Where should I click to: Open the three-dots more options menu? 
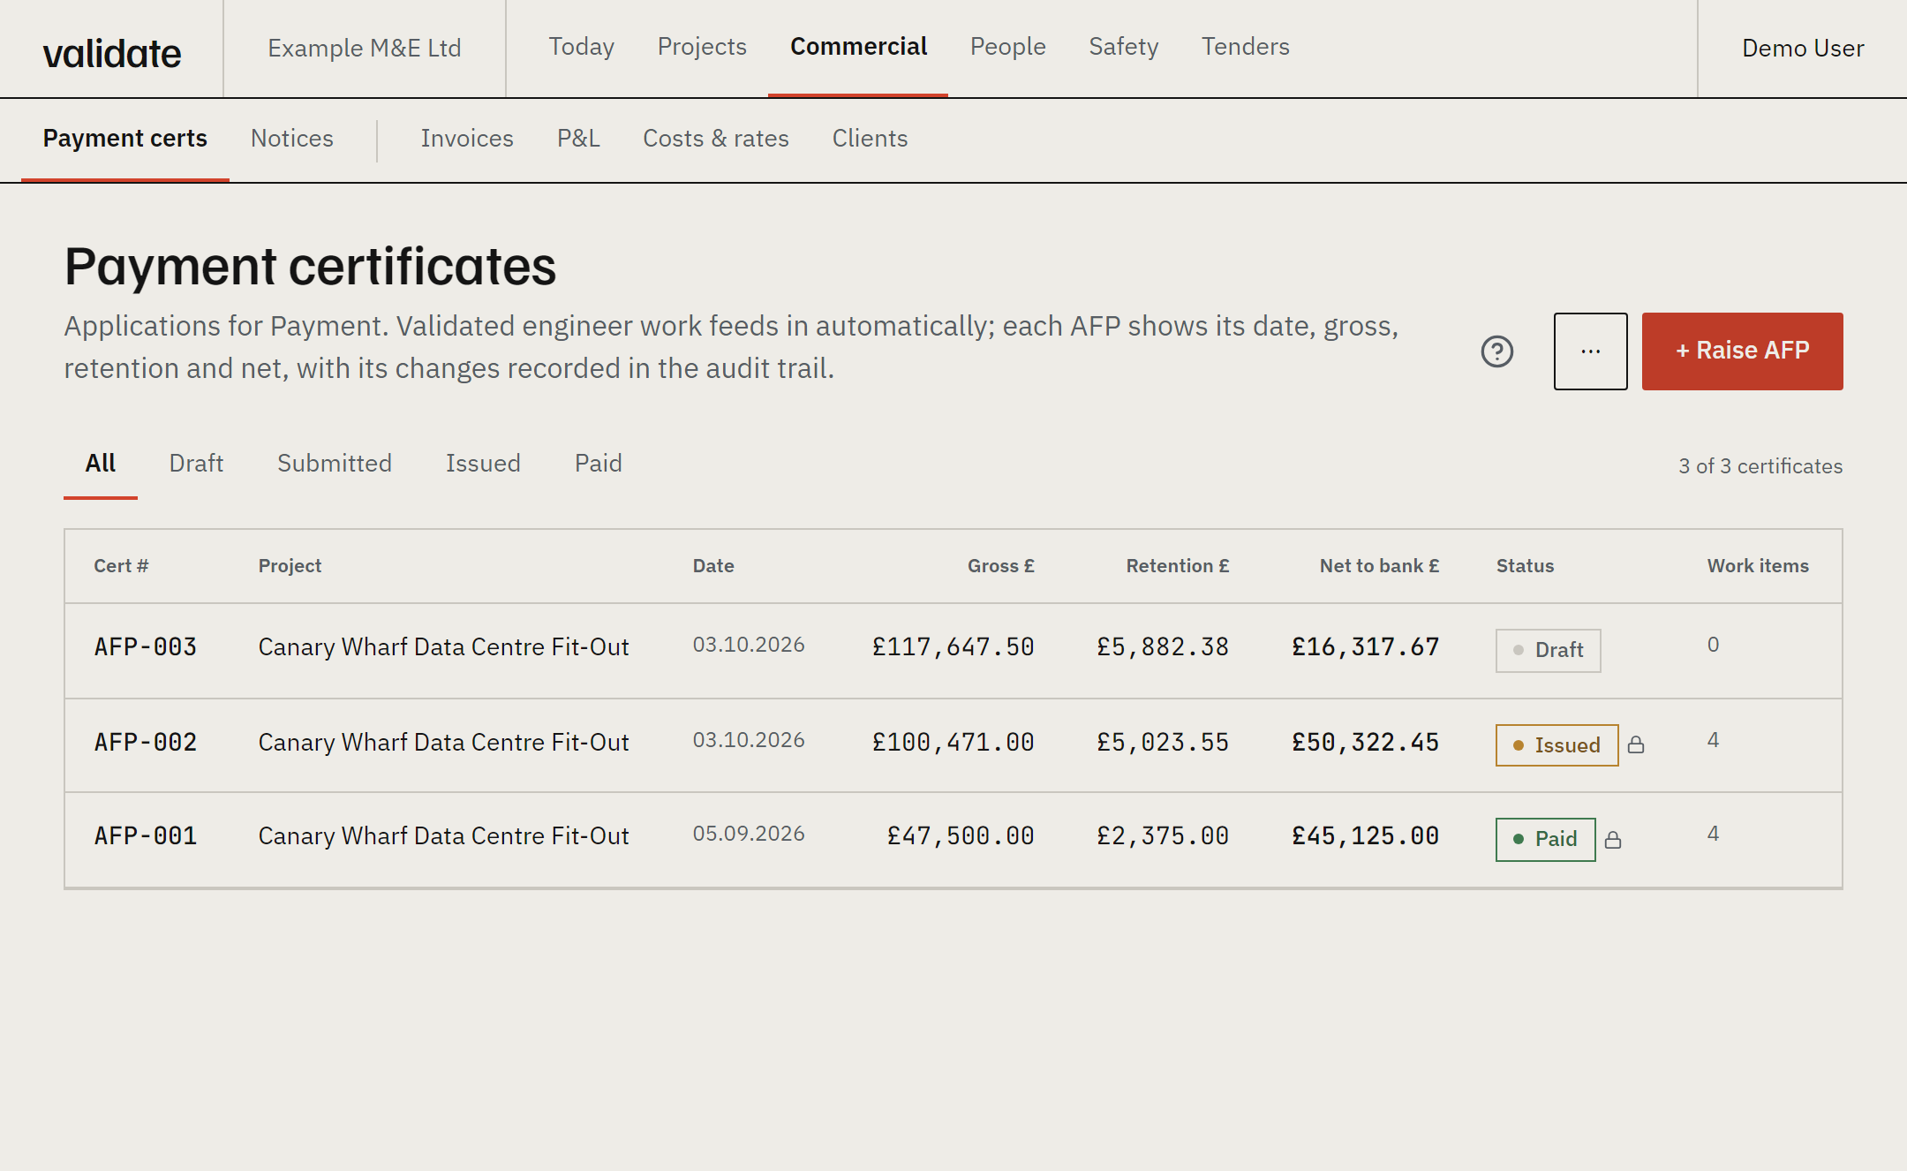coord(1590,351)
